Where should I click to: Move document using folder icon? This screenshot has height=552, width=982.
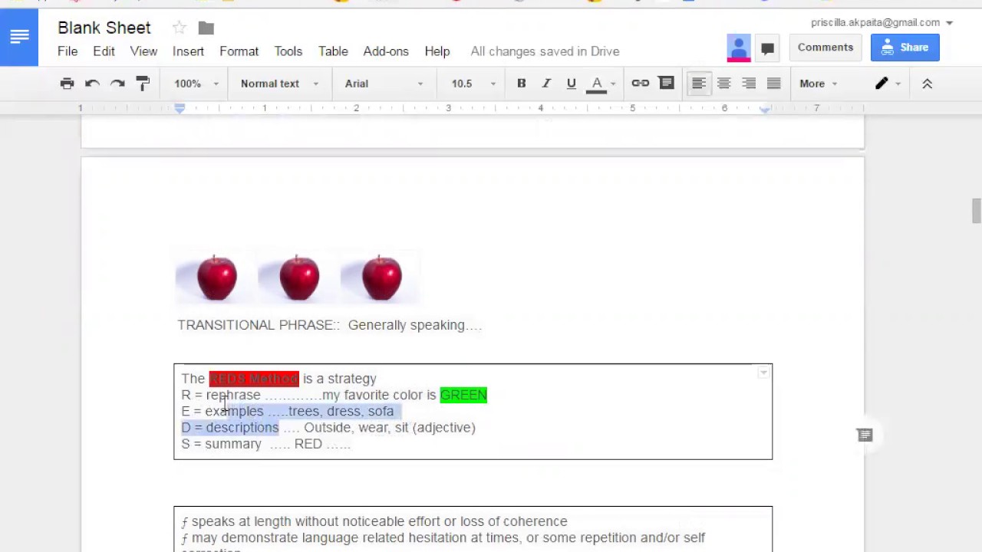tap(206, 28)
